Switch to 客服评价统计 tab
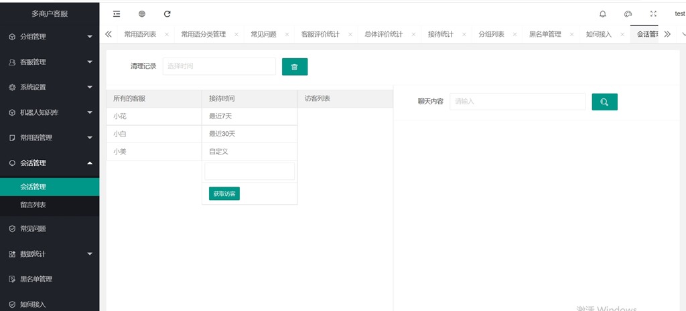686x311 pixels. pyautogui.click(x=320, y=35)
